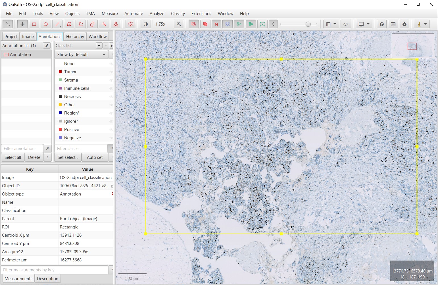Toggle fill annotations button
438x285 pixels.
click(205, 24)
